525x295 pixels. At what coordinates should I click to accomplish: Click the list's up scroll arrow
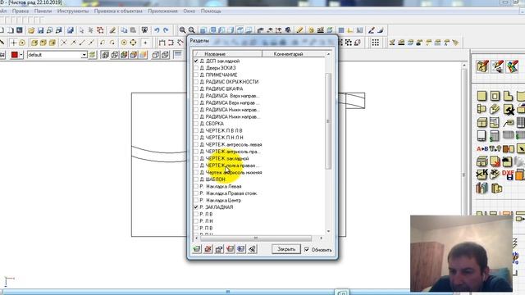pyautogui.click(x=328, y=54)
